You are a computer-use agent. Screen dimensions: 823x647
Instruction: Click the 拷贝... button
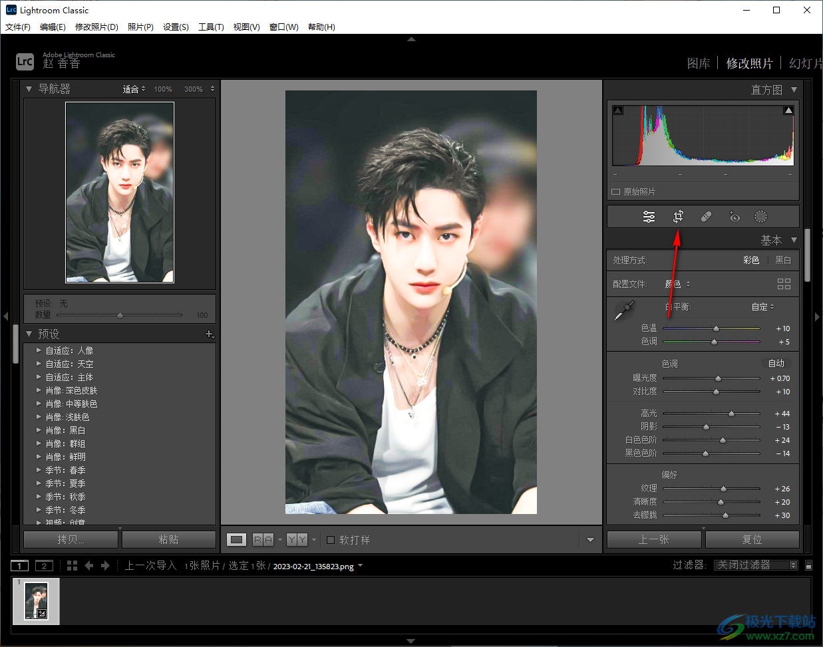(71, 539)
